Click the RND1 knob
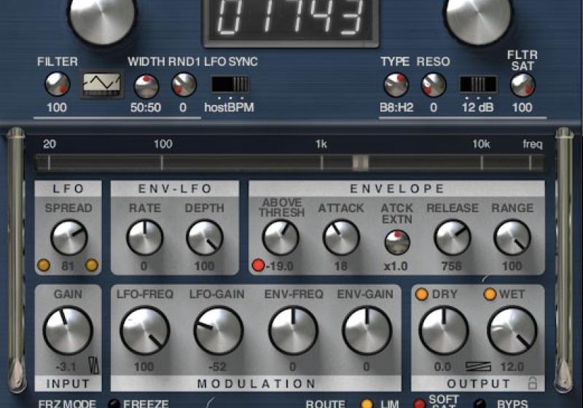Screen dimensions: 583x408 (184, 85)
